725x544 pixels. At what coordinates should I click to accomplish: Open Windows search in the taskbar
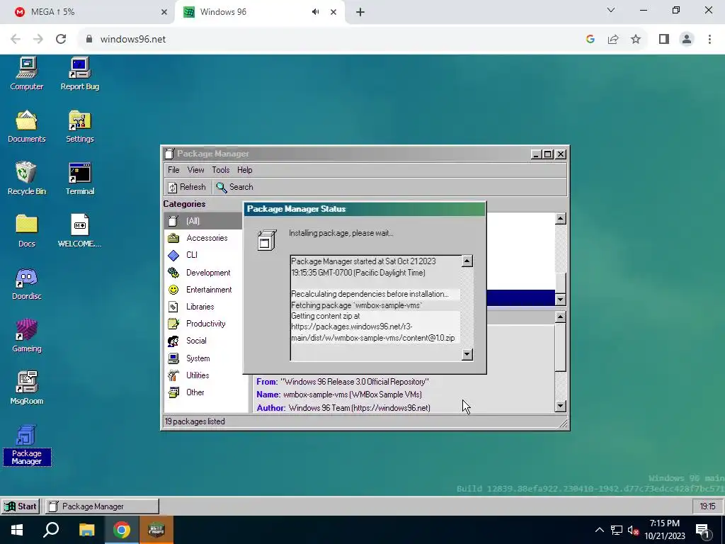coord(51,530)
